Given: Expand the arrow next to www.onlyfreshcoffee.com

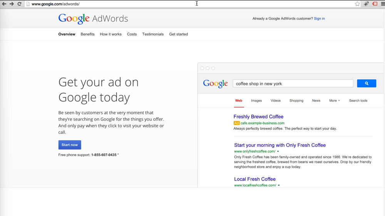Looking at the screenshot, I should click(x=278, y=151).
